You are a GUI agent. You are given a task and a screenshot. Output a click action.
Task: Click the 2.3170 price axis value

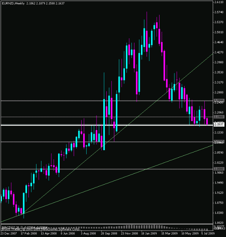(219, 82)
